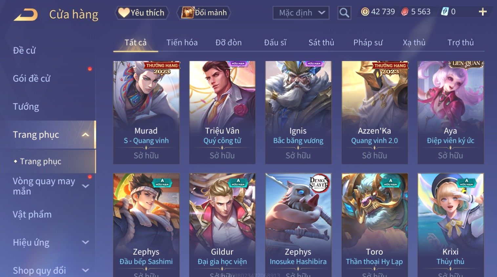Expand the Vòng quay may mắn section

(x=86, y=186)
